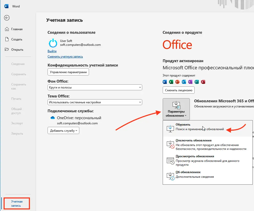Click the Управление параметрами button
254x211 pixels.
68,72
